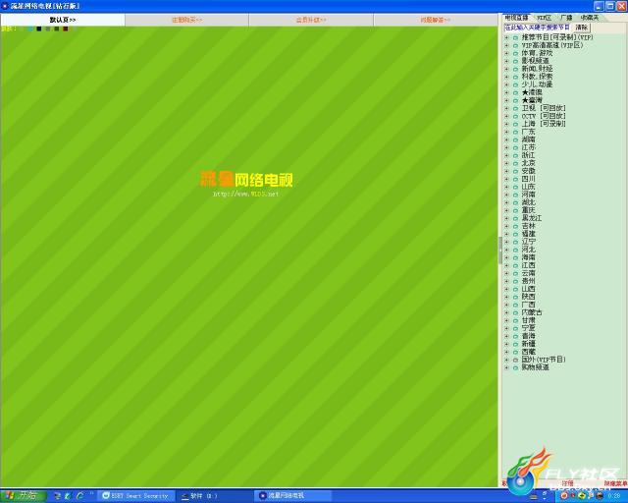Screen dimensions: 628x503
Task: Select the 广西 tree row
Action: tap(528, 305)
